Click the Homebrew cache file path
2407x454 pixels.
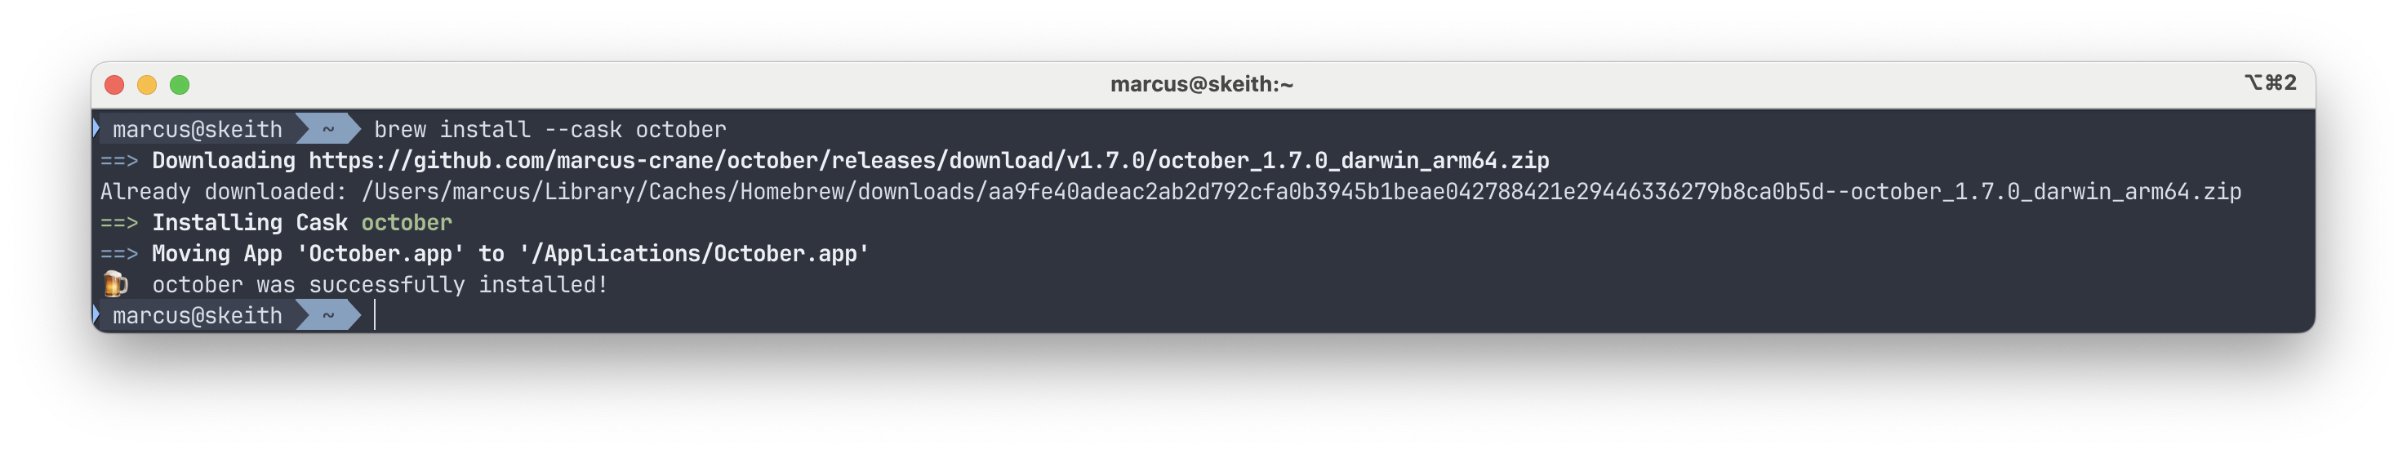[1301, 192]
